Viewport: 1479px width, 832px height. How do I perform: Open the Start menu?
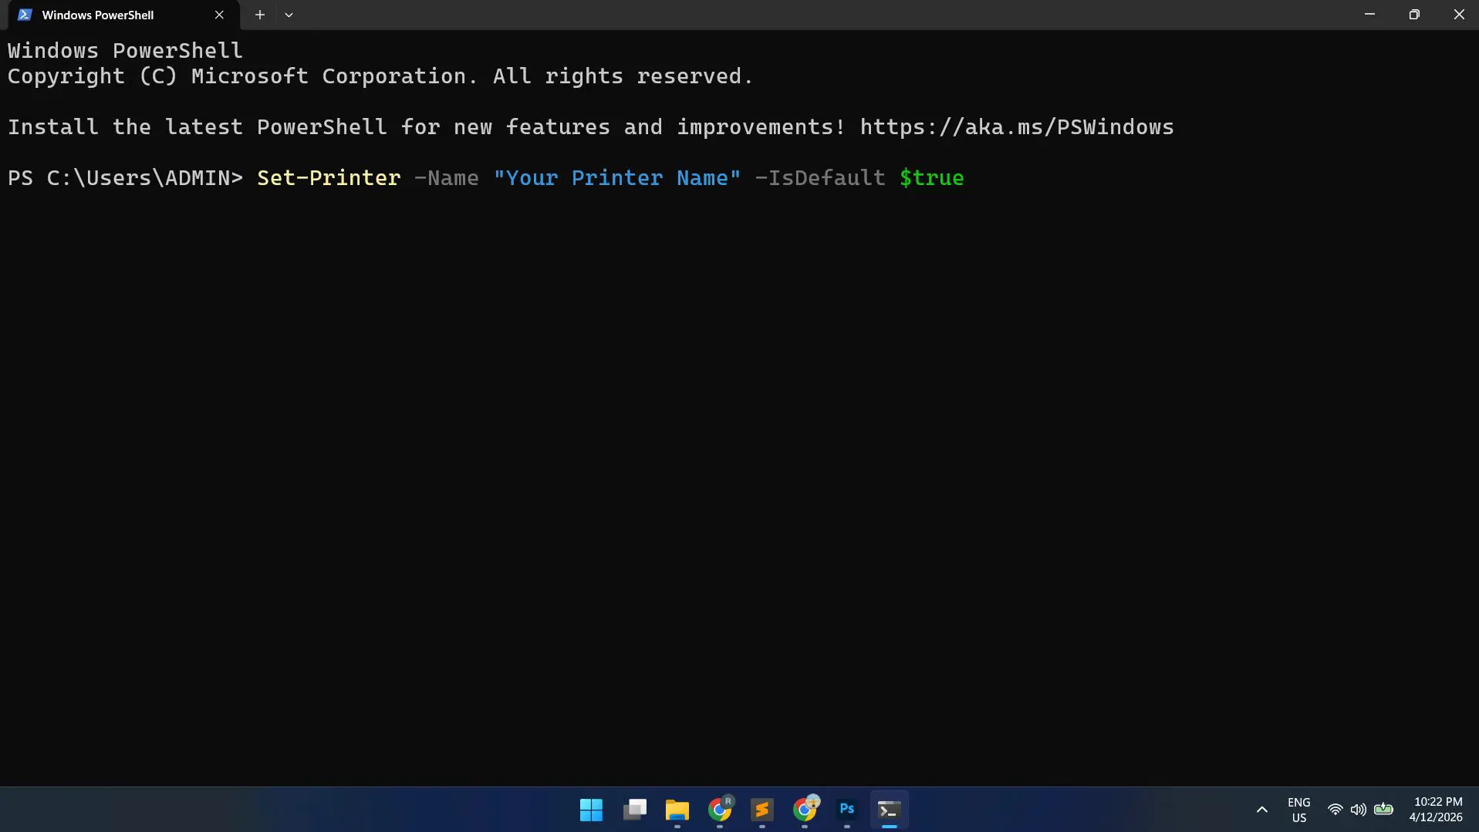click(x=590, y=810)
